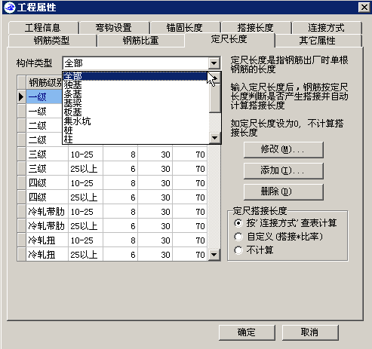Close the 工程属性 dialog window
The height and width of the screenshot is (349, 372).
click(364, 8)
